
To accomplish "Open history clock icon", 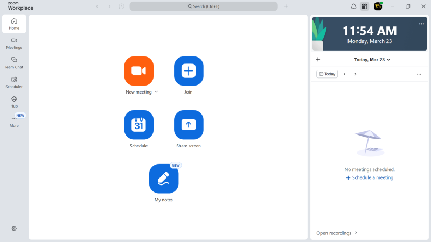I will pyautogui.click(x=122, y=6).
